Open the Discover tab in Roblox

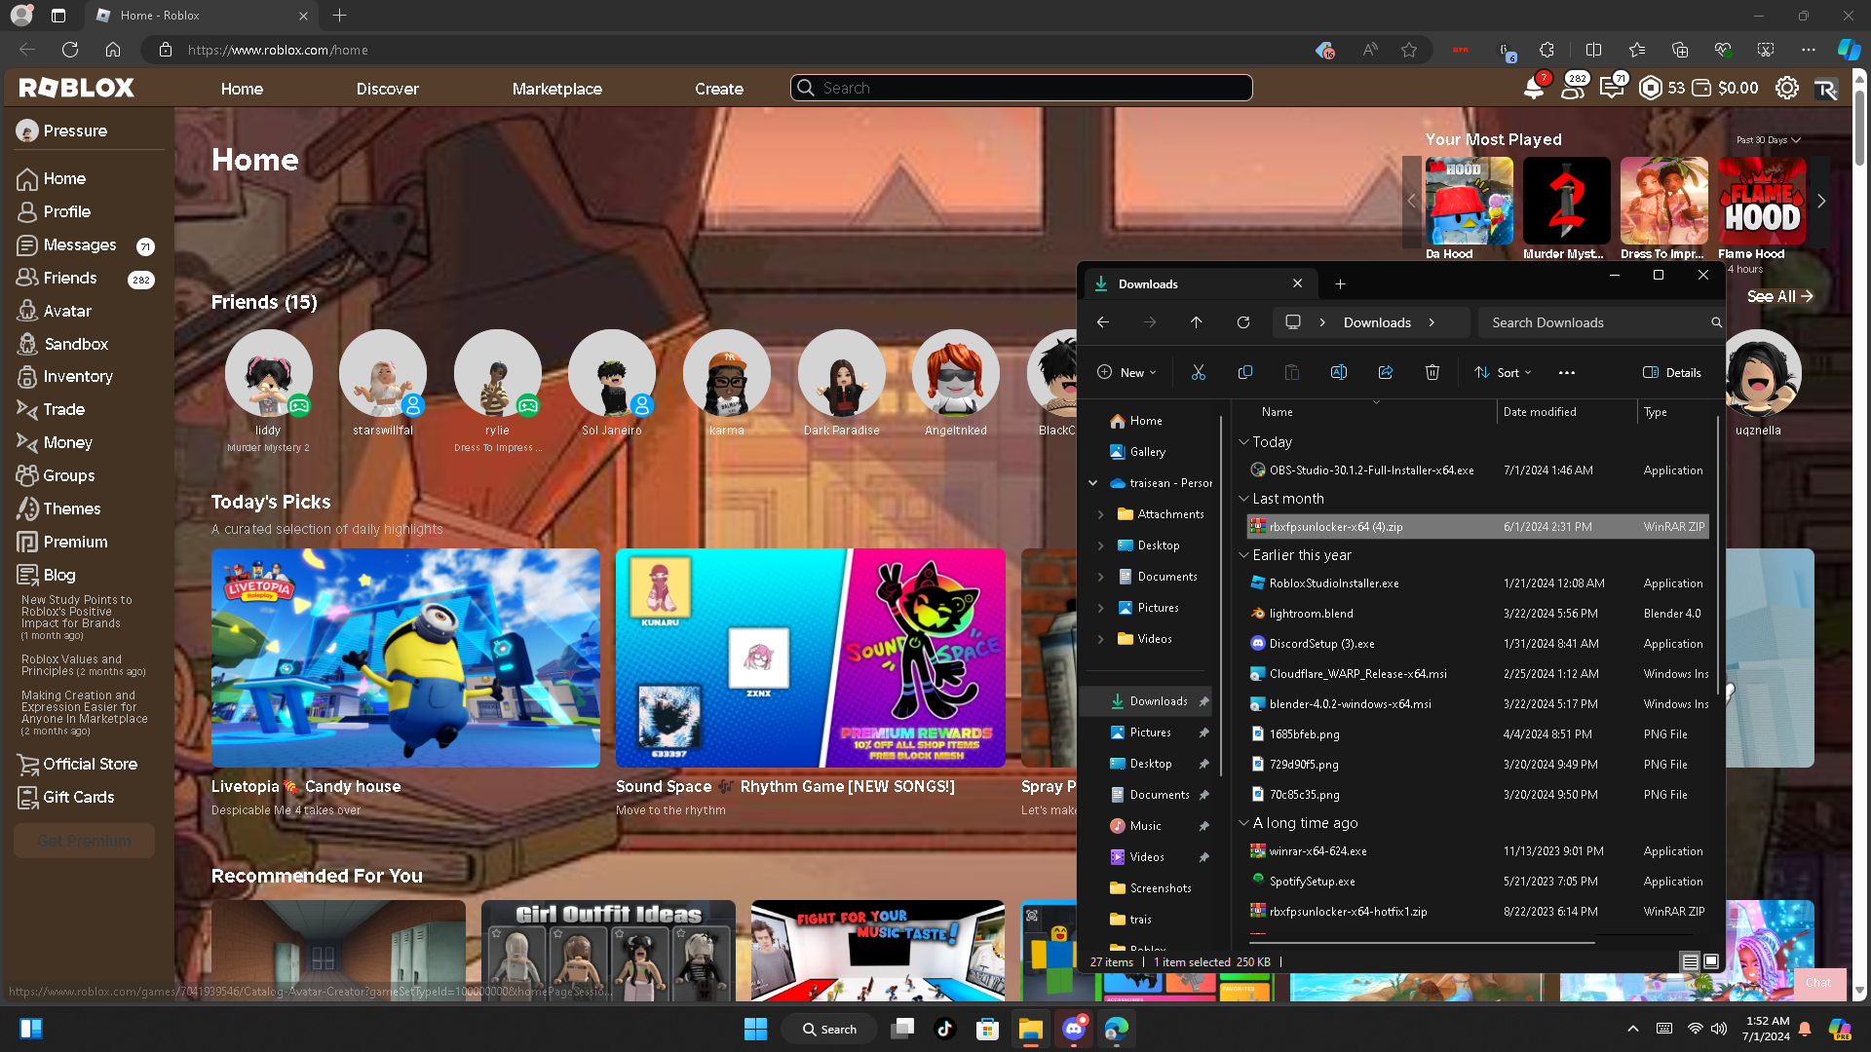tap(387, 89)
